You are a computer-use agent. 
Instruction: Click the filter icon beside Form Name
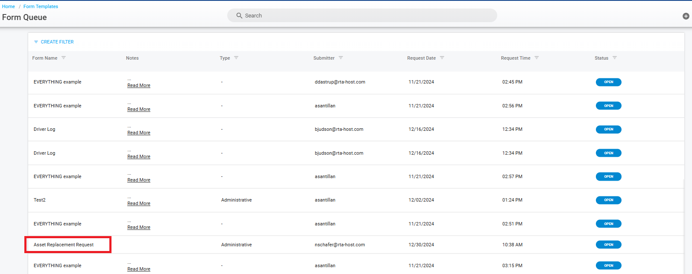(x=64, y=58)
